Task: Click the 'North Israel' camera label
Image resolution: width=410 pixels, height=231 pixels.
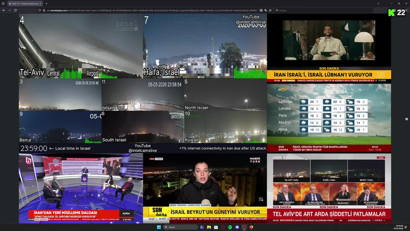Action: (196, 108)
